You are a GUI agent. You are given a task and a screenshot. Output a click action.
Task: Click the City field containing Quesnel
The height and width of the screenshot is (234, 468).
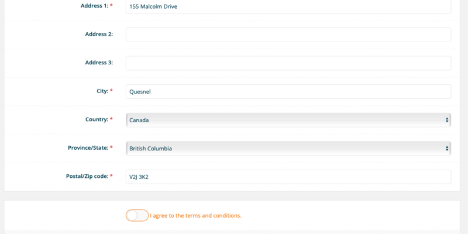pyautogui.click(x=288, y=92)
